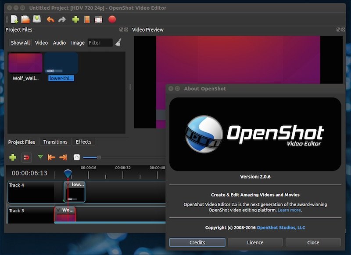This screenshot has height=255, width=351.
Task: Open the Choose Profile film strip icon
Action: click(87, 19)
